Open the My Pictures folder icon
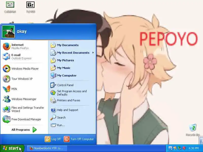Image resolution: width=203 pixels, height=152 pixels. 53,60
